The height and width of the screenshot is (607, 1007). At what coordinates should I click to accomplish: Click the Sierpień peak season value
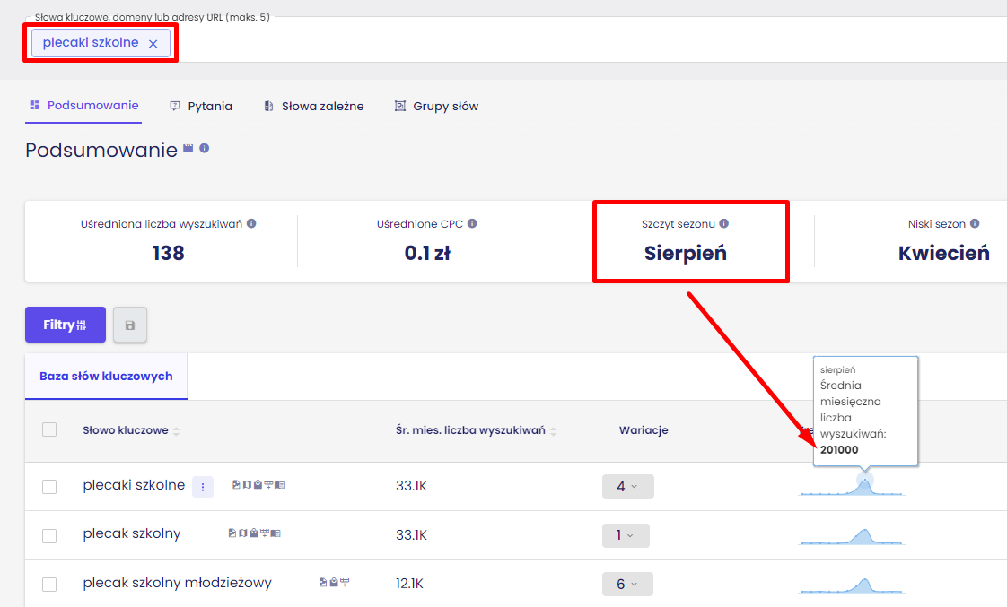coord(686,253)
